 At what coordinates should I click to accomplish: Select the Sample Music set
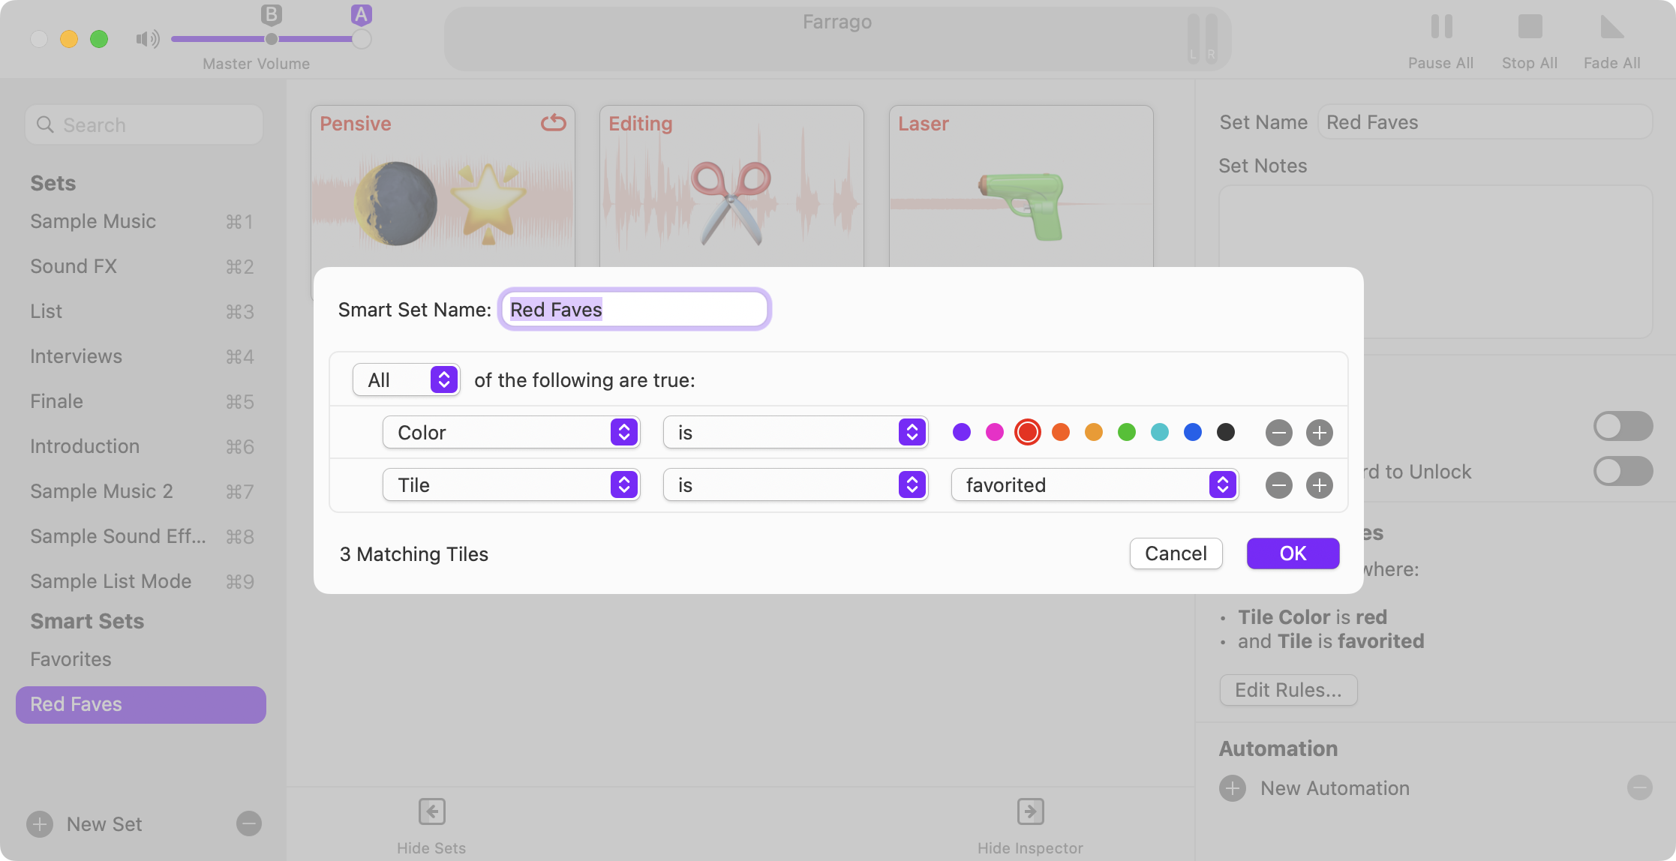tap(141, 221)
